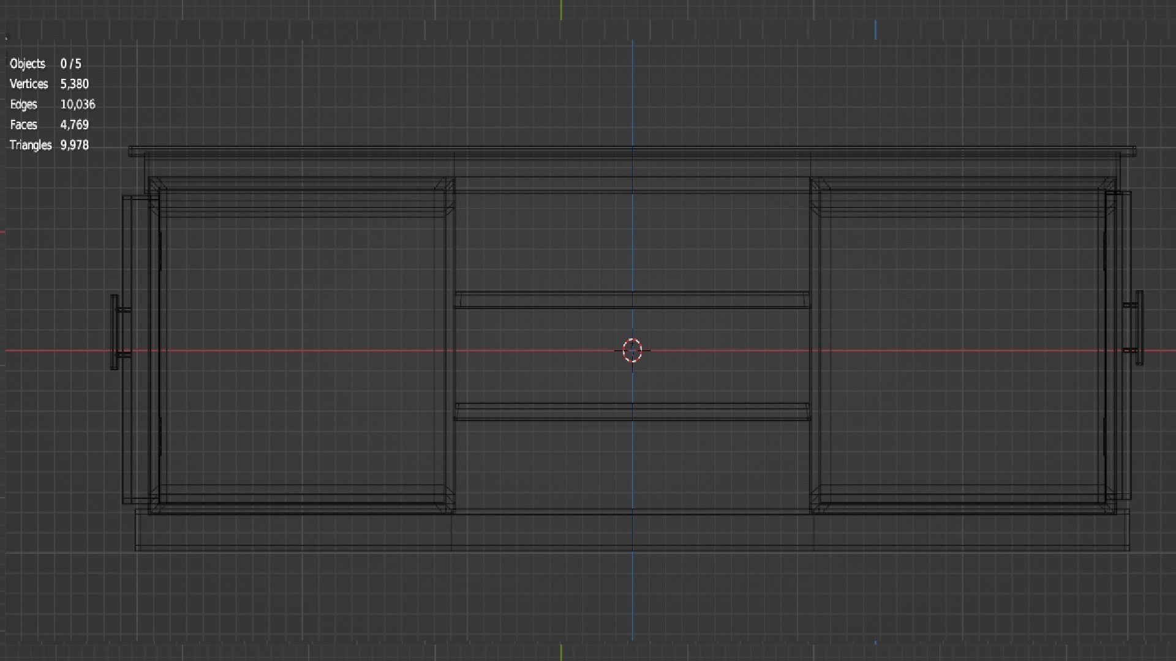The image size is (1176, 661).
Task: Click the 'Objects' label in the statistics overlay
Action: point(28,64)
